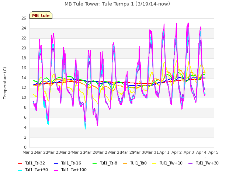Click the Tul1_Tw+50 legend label
236x177 pixels.
click(37, 170)
